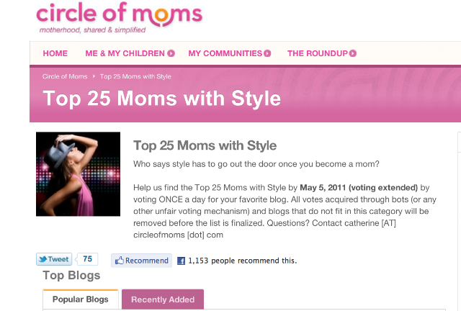Click the Twitter bird icon
This screenshot has height=311, width=461.
point(43,260)
